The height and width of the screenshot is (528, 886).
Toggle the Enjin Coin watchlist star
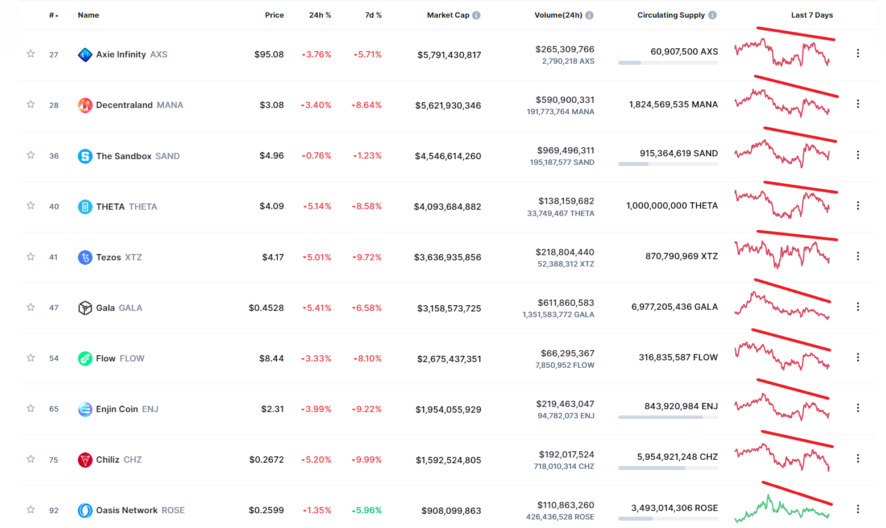31,409
